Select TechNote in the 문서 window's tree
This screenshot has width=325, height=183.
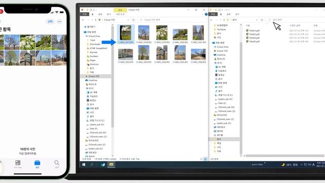pos(220,29)
